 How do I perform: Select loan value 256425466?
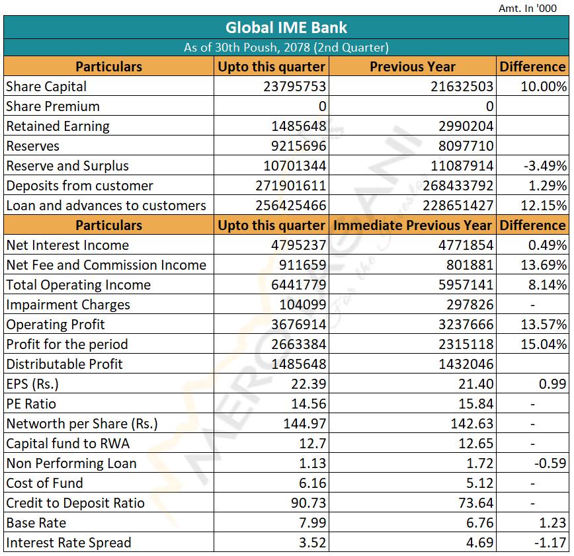[291, 206]
